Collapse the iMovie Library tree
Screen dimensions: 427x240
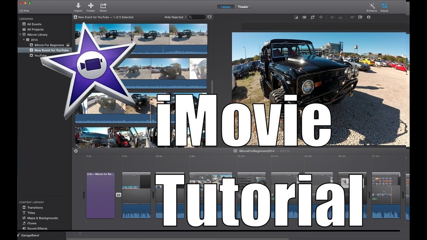(x=20, y=35)
